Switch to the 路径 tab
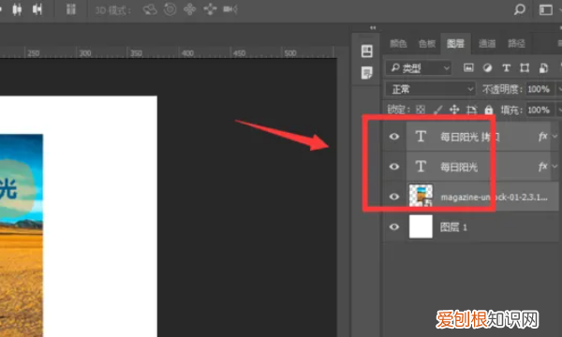 [516, 44]
